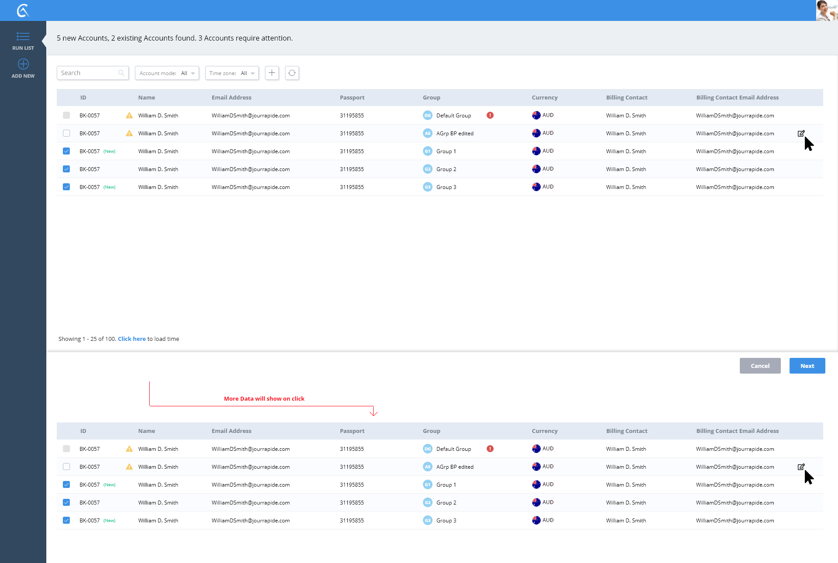Check the AGrp BP edited row checkbox in the upper table

(x=66, y=133)
